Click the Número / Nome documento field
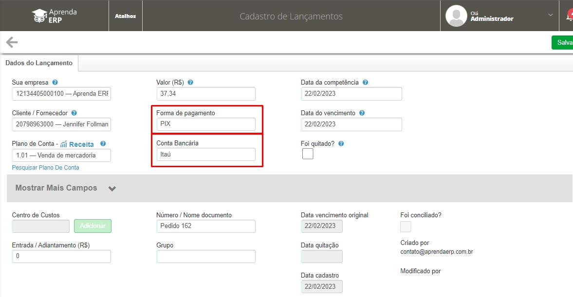 [205, 227]
